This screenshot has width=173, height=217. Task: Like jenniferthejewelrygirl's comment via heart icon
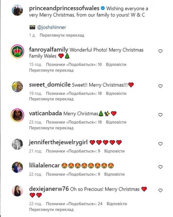click(160, 144)
